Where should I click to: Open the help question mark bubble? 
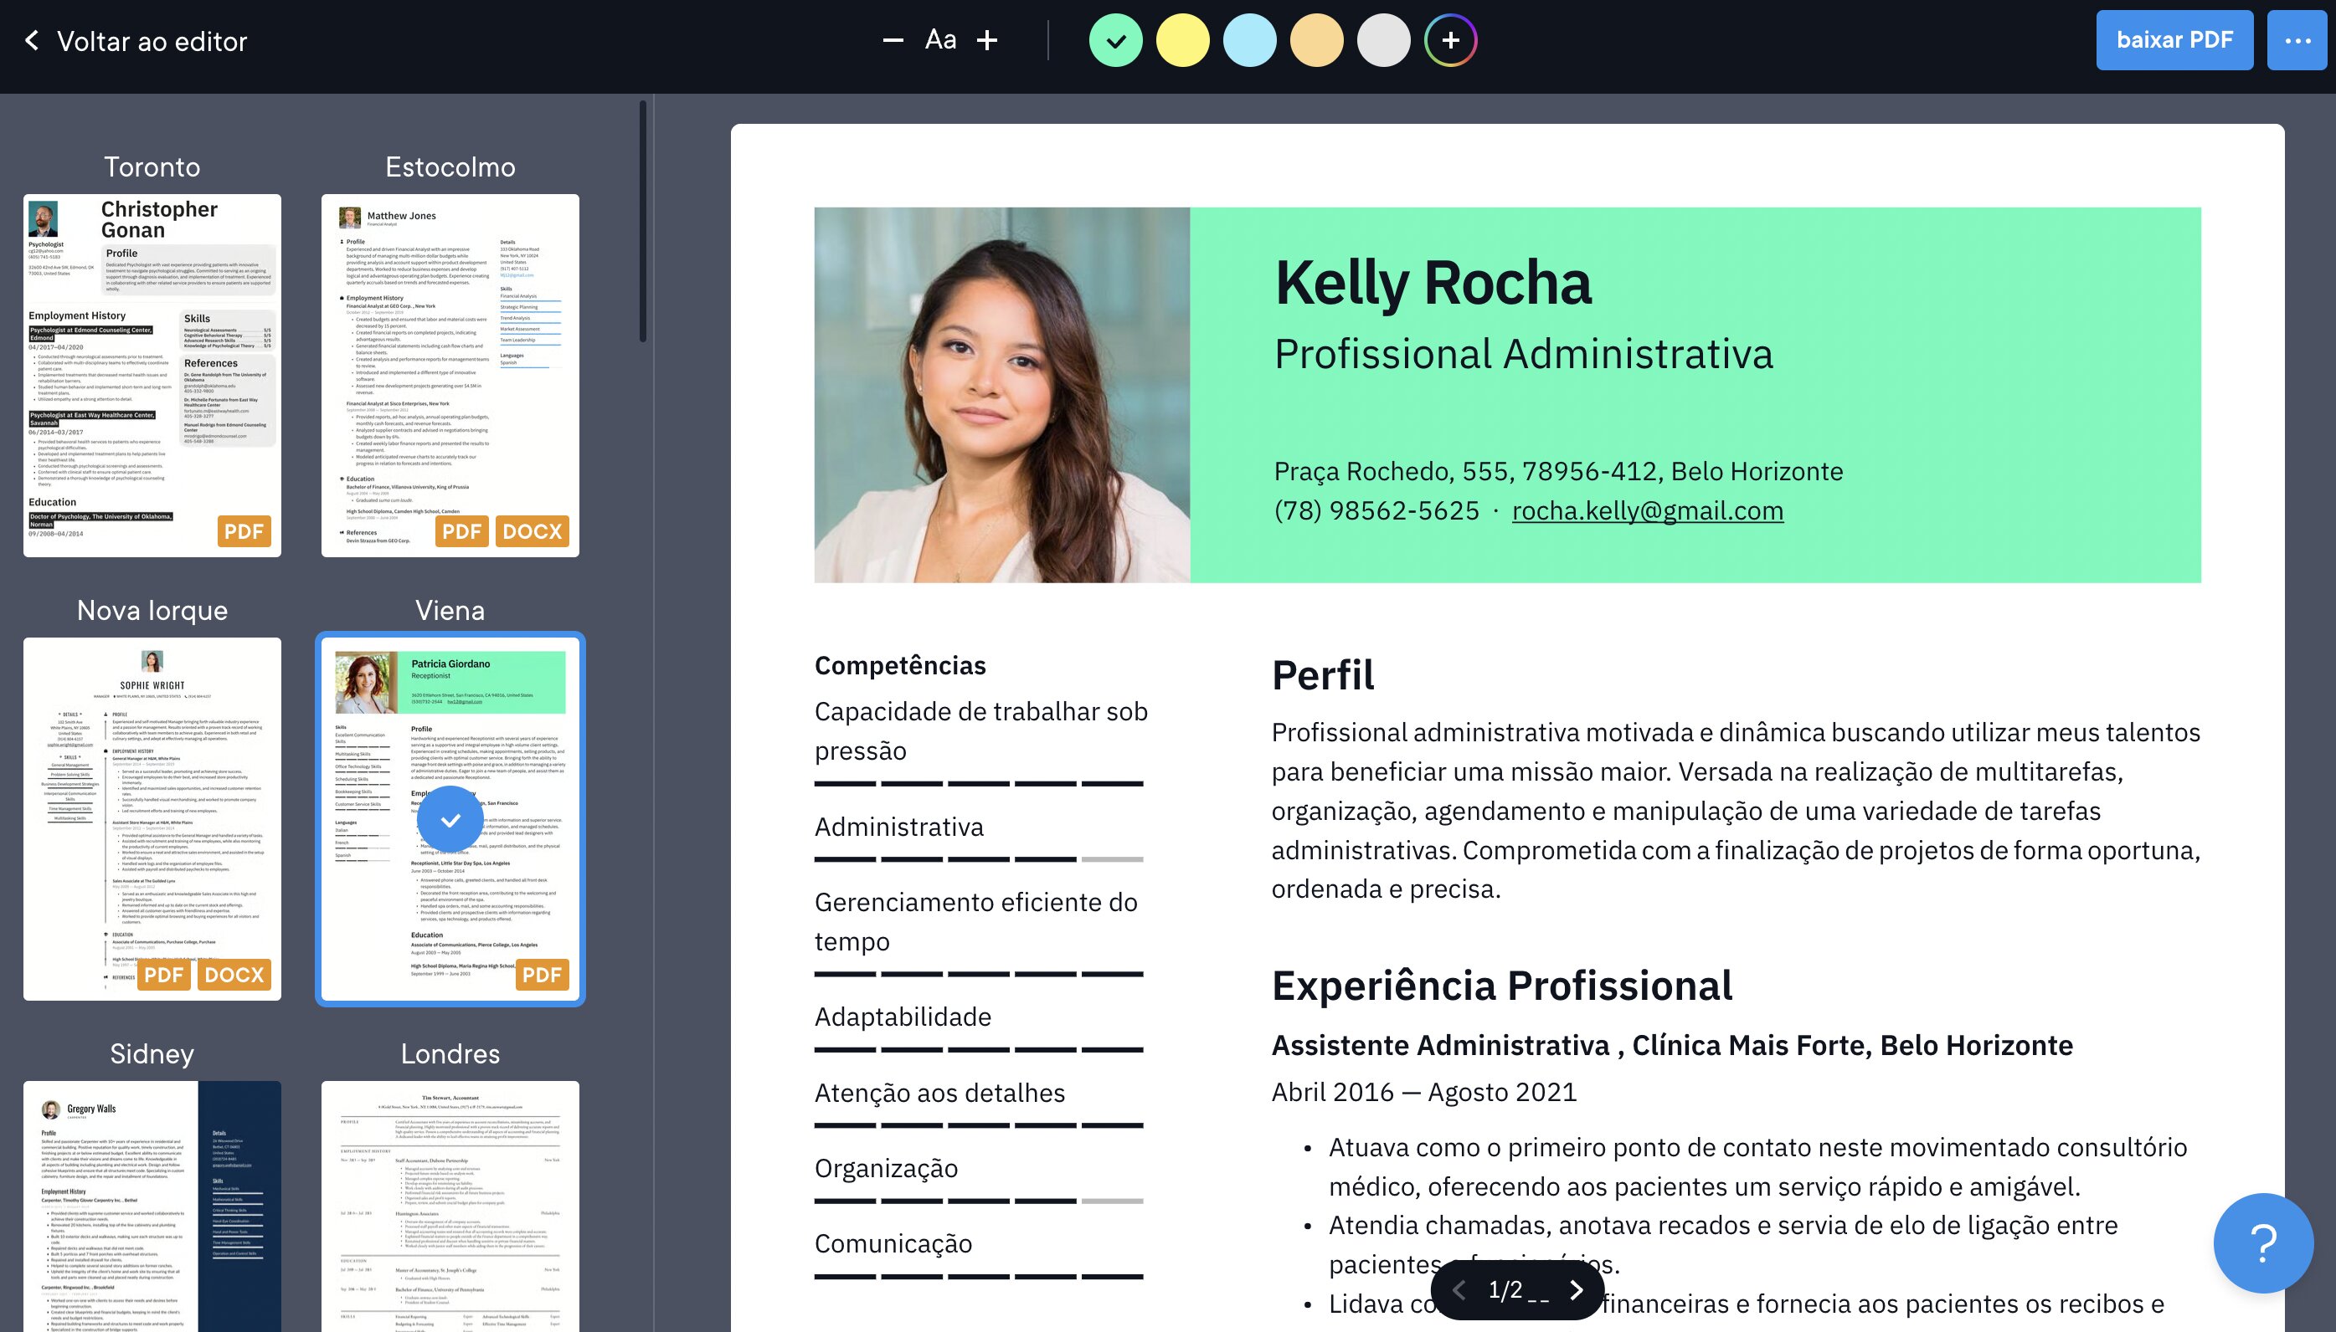(x=2263, y=1243)
